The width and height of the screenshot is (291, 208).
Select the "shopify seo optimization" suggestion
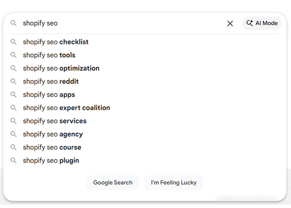61,68
